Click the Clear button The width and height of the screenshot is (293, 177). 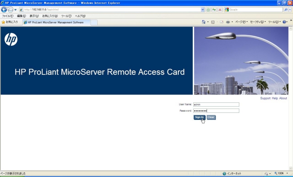coord(211,117)
